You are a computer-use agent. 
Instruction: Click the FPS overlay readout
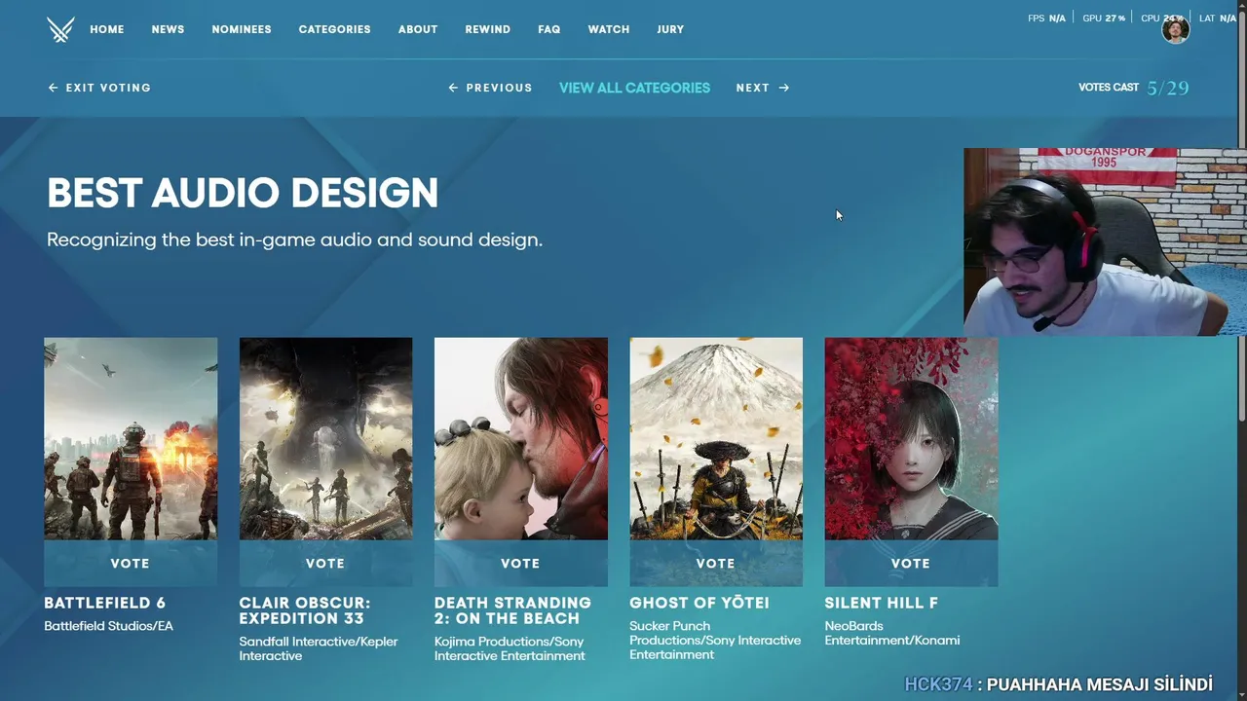pos(1046,18)
